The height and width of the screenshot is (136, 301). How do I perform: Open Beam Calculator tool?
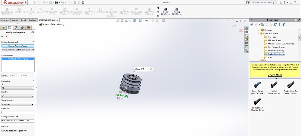click(x=165, y=11)
